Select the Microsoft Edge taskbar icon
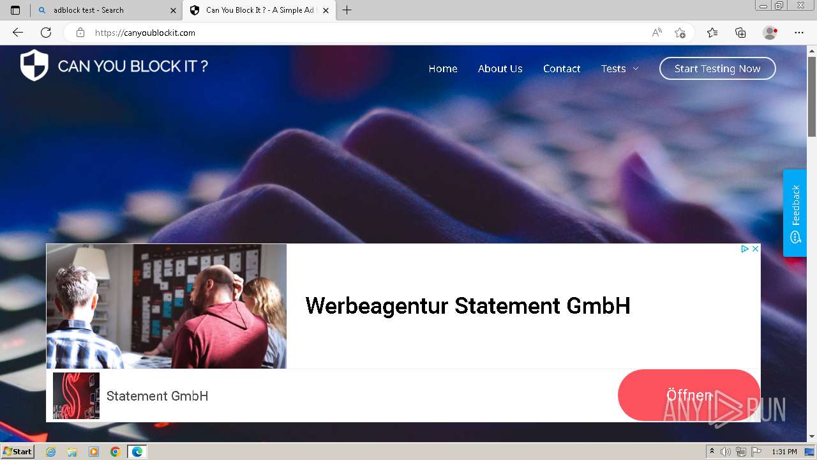The height and width of the screenshot is (460, 817). 137,452
